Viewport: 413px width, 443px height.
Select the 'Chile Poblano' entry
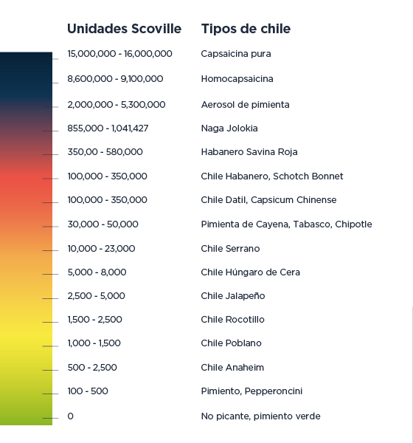tap(231, 343)
